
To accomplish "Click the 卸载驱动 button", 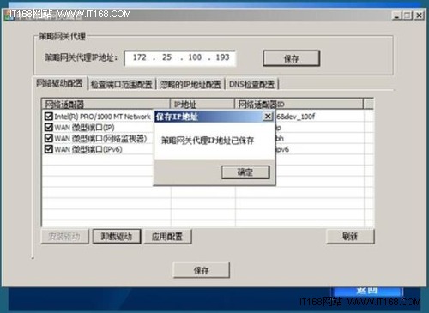I will (x=117, y=237).
